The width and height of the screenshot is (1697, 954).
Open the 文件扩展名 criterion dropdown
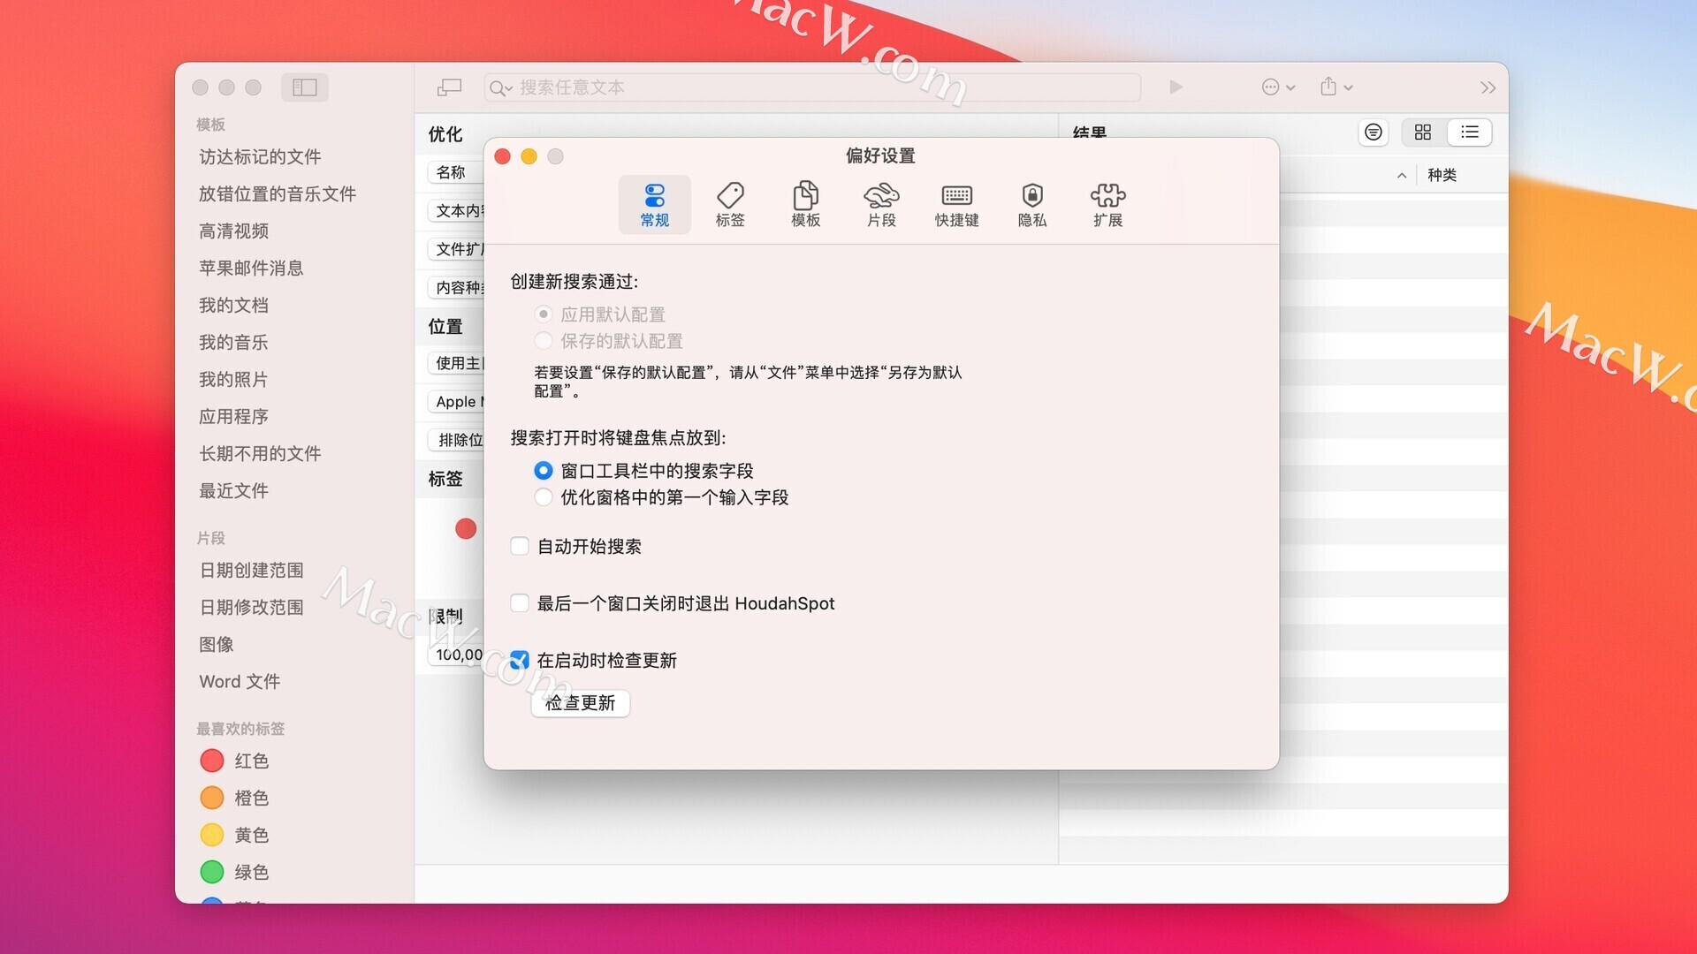pyautogui.click(x=455, y=249)
